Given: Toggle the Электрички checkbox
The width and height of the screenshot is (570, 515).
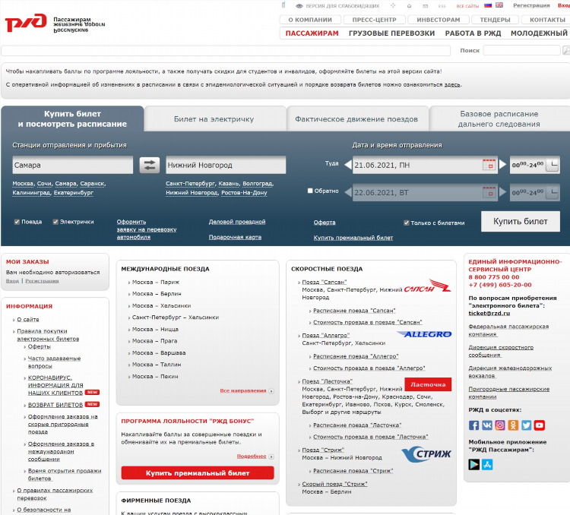Looking at the screenshot, I should 55,222.
